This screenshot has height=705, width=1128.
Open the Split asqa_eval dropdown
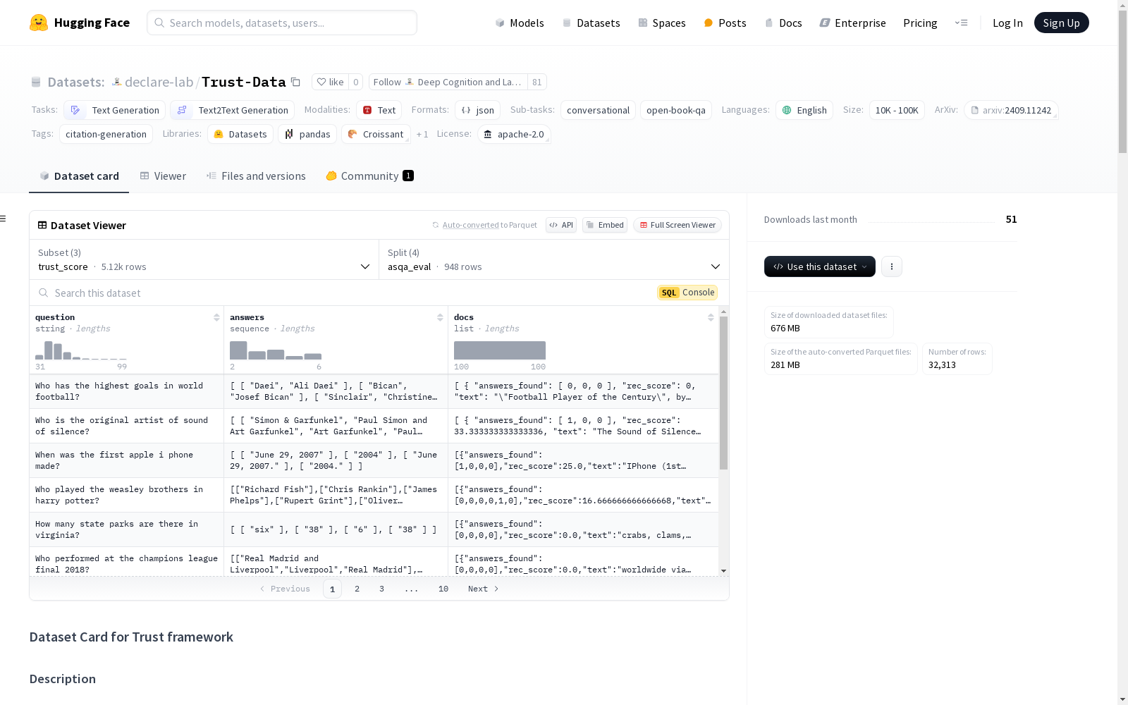point(554,259)
